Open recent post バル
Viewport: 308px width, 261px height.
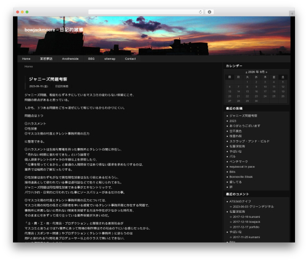pyautogui.click(x=232, y=157)
